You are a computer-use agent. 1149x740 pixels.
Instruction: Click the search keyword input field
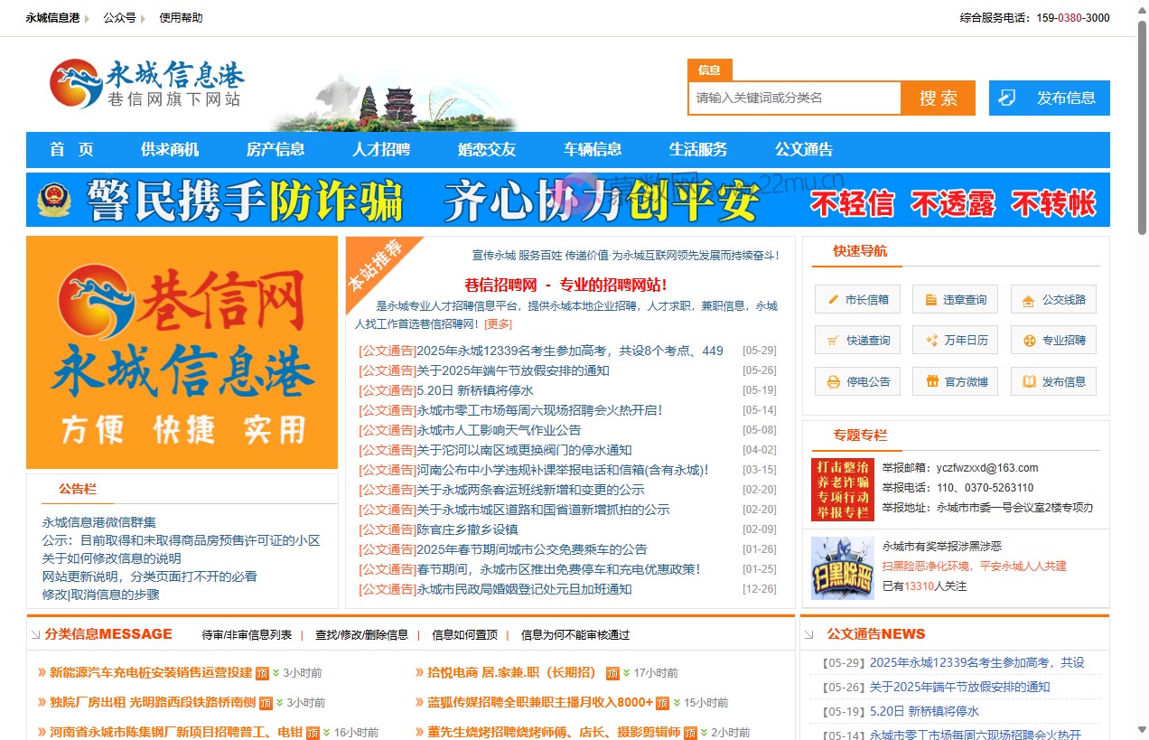click(x=793, y=98)
